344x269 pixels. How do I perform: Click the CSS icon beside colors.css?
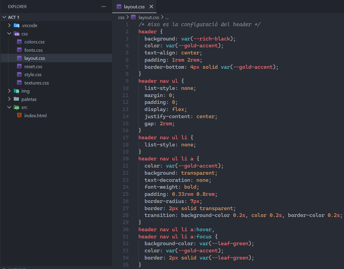tap(19, 42)
